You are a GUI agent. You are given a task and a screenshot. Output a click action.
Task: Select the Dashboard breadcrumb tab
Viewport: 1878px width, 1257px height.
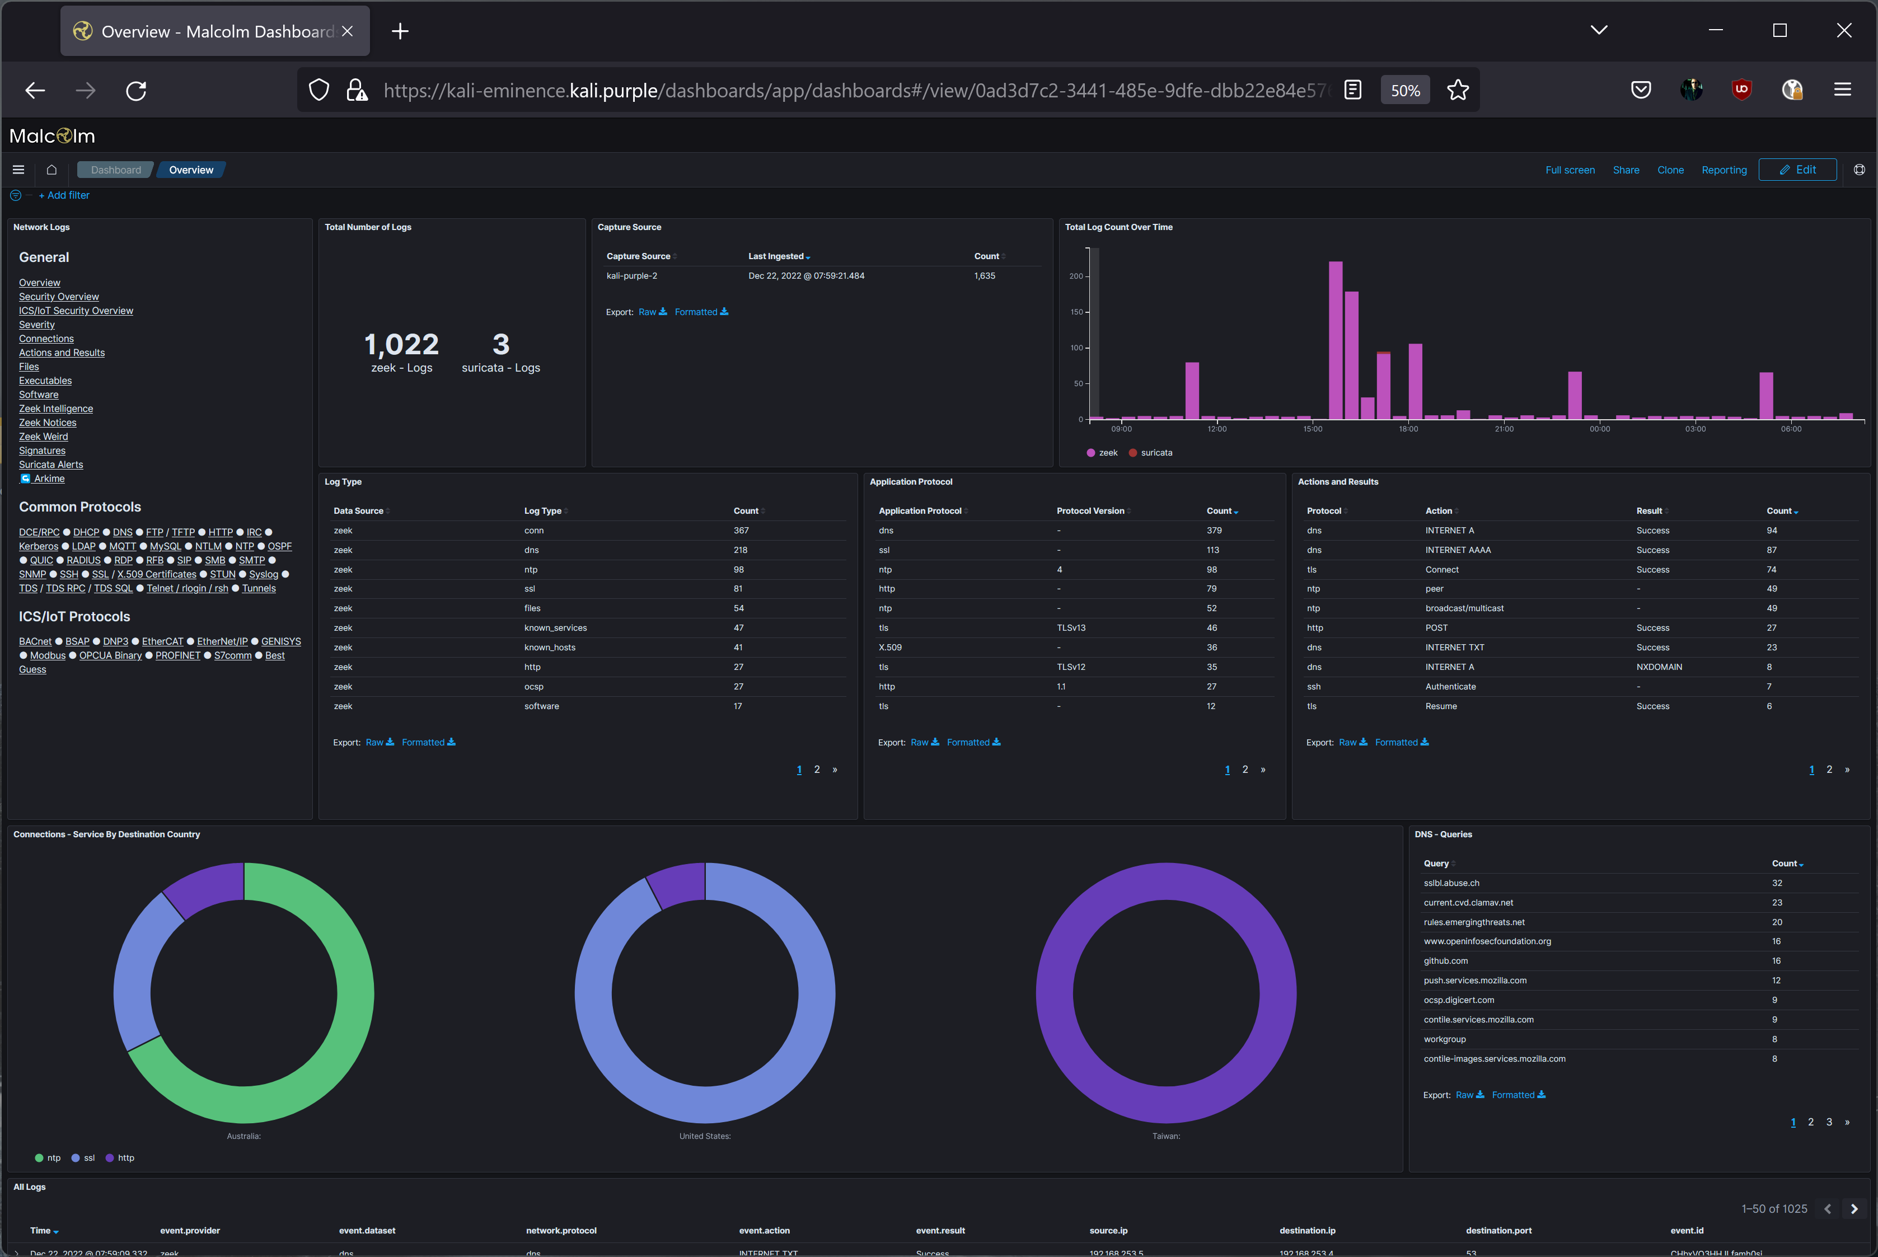pos(115,170)
